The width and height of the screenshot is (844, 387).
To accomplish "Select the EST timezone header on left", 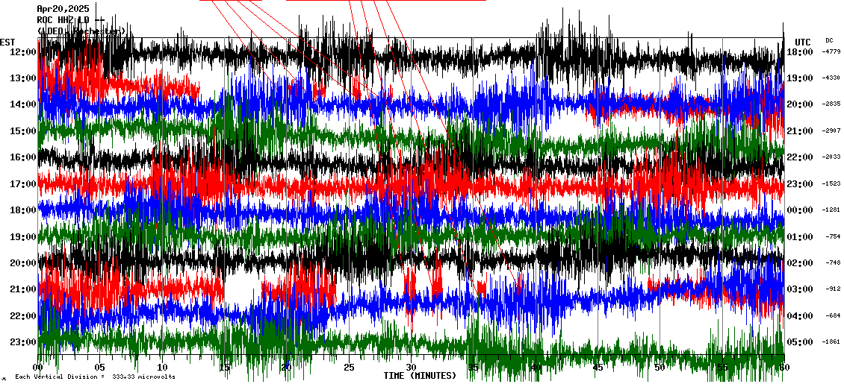I will tap(7, 42).
